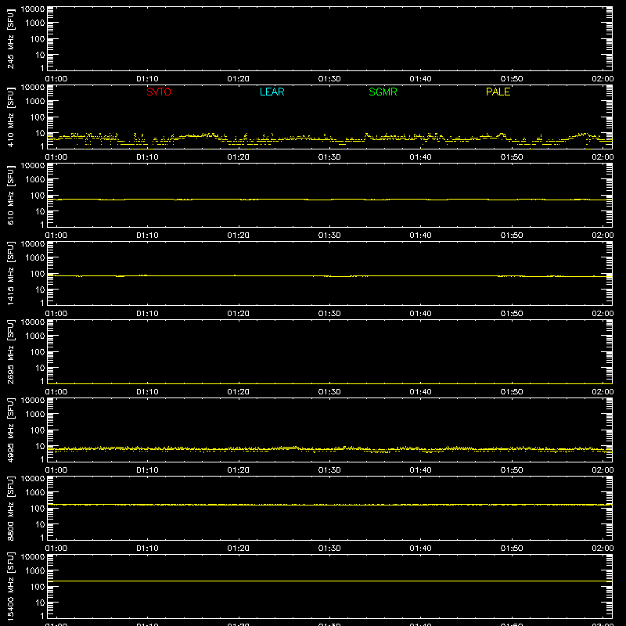Viewport: 626px width, 626px height.
Task: Click the 4995 MHz [SFU] axis title
Action: (11, 430)
